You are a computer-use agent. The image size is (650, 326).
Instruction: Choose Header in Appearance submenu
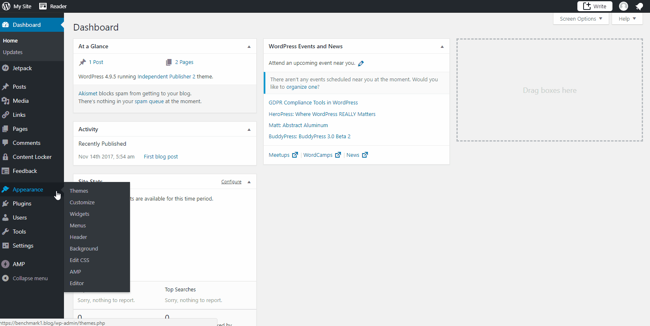[78, 237]
